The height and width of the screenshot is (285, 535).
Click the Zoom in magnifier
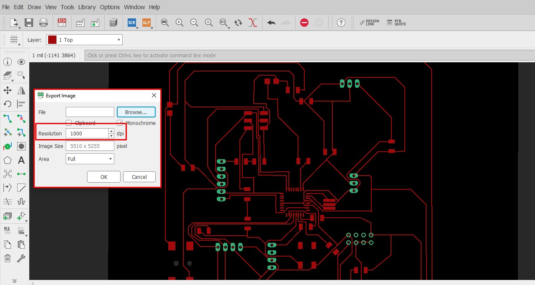click(x=180, y=23)
